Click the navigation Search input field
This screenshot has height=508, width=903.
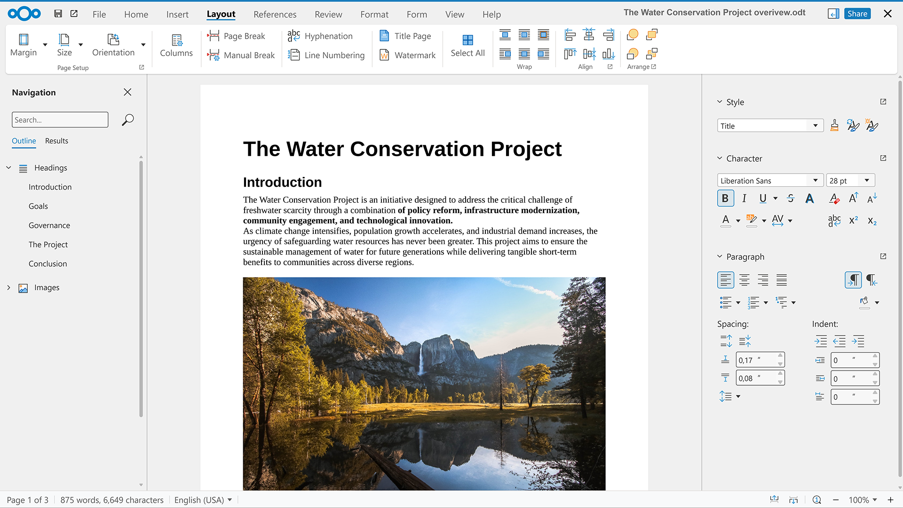[60, 120]
